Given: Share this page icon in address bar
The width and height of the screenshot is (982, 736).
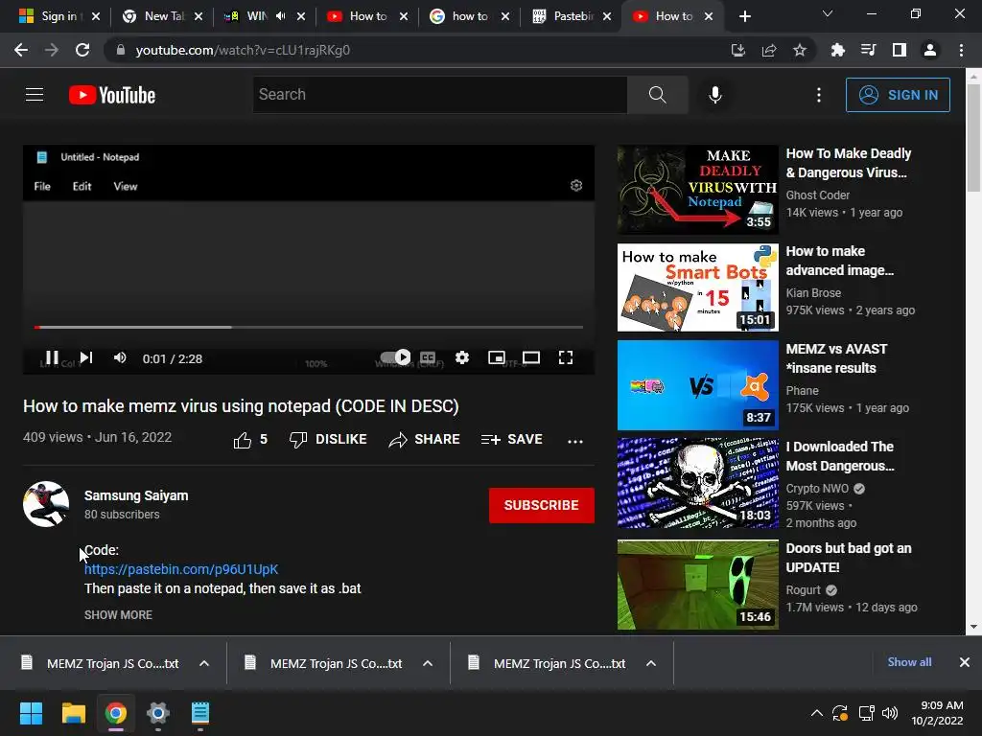Looking at the screenshot, I should point(769,50).
